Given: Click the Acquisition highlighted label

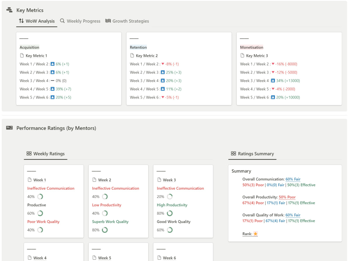Looking at the screenshot, I should coord(29,47).
